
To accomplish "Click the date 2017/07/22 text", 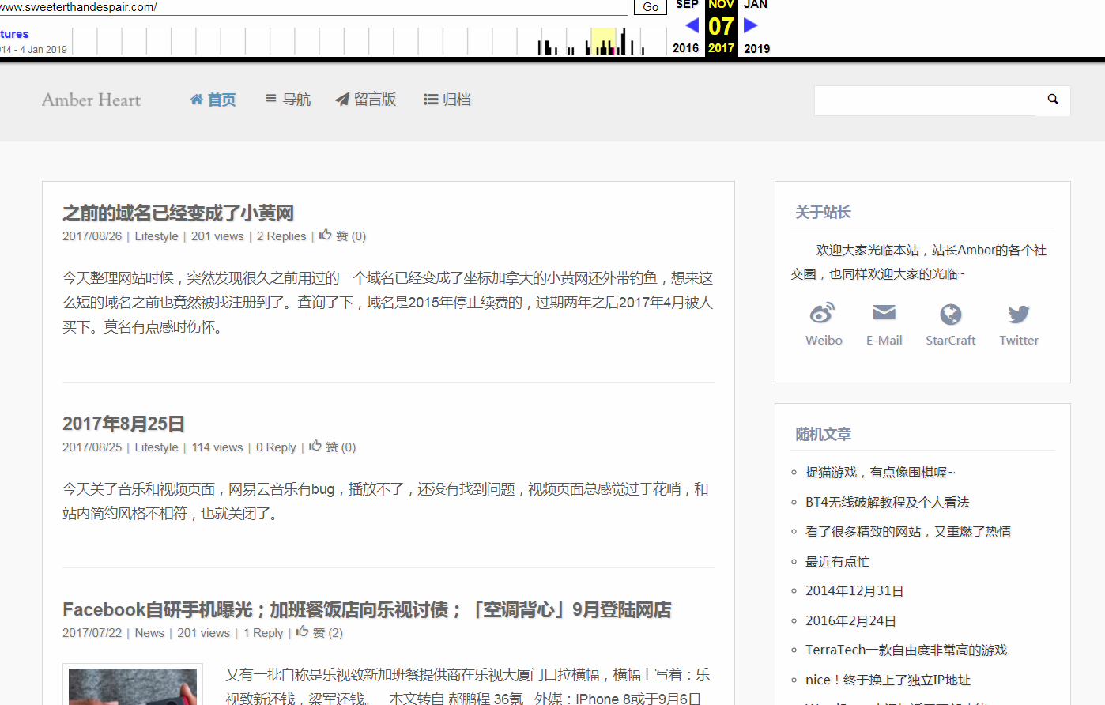I will pos(92,633).
